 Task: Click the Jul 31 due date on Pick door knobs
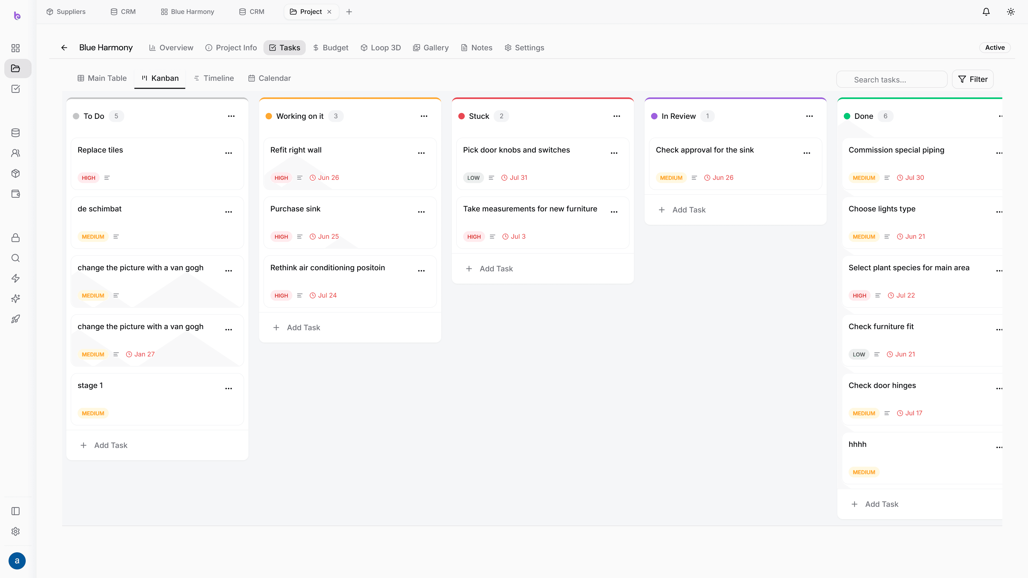[514, 178]
